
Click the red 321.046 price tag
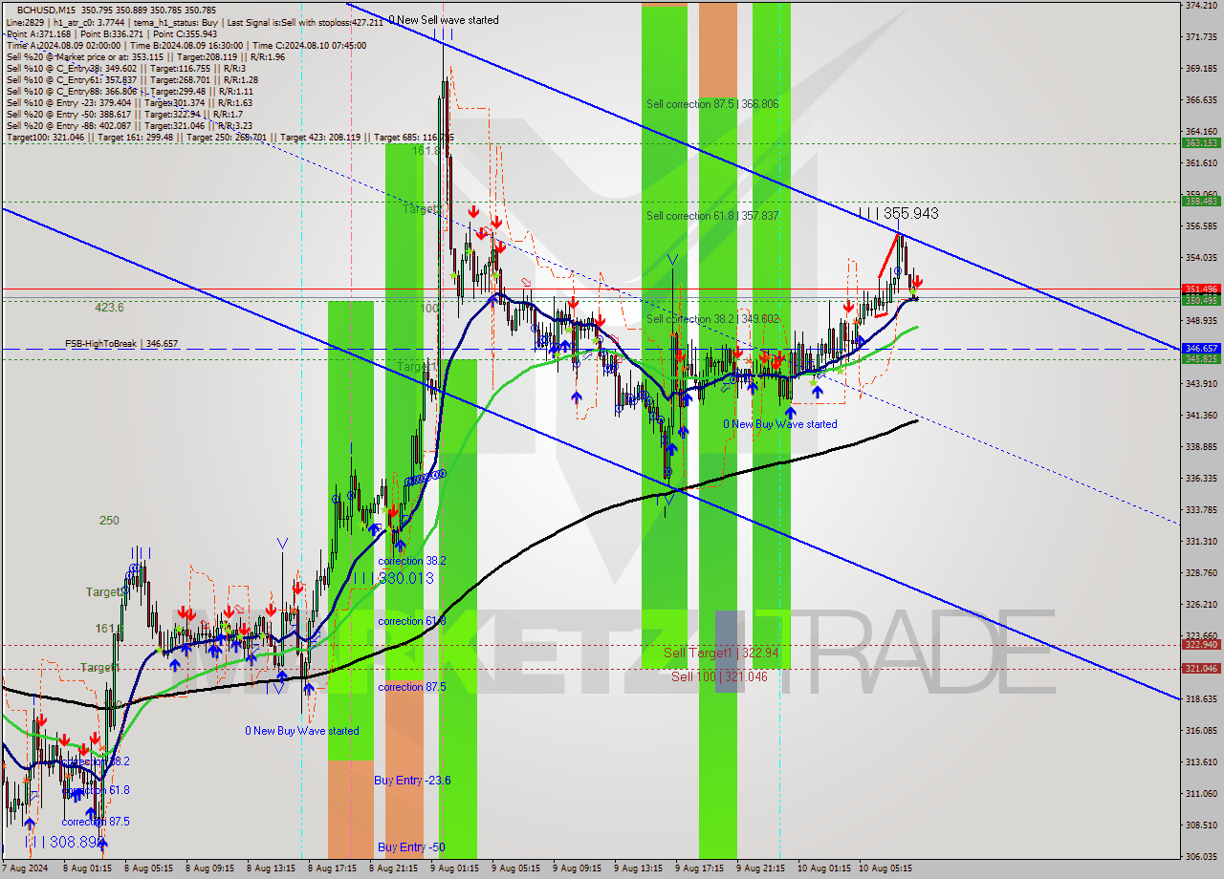(1201, 668)
